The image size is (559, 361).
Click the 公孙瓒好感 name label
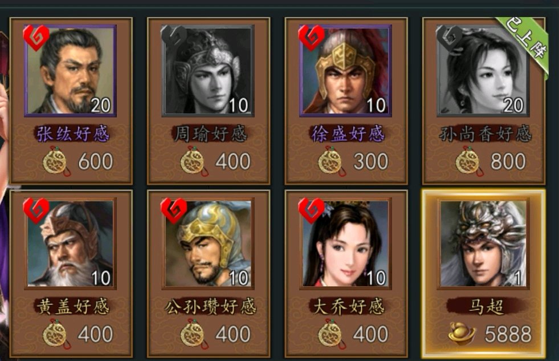pos(210,307)
